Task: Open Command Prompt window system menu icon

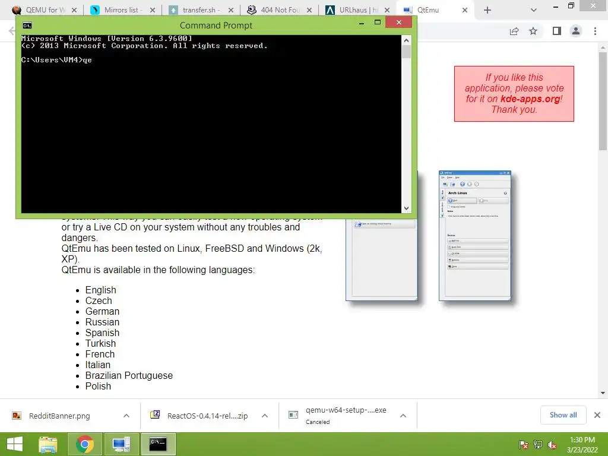Action: coord(27,26)
